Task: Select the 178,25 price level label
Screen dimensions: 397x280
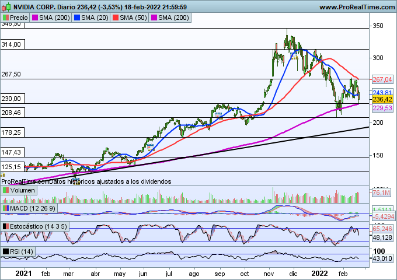Action: click(x=12, y=132)
